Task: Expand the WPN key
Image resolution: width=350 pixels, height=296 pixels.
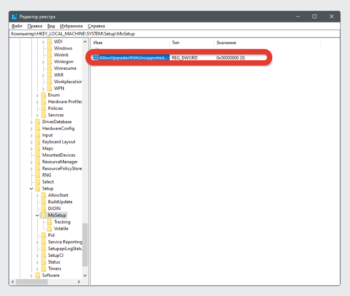Action: pyautogui.click(x=43, y=89)
